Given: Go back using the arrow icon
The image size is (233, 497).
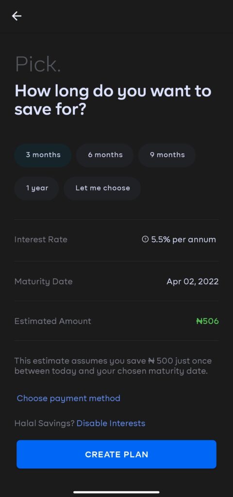Looking at the screenshot, I should (17, 16).
